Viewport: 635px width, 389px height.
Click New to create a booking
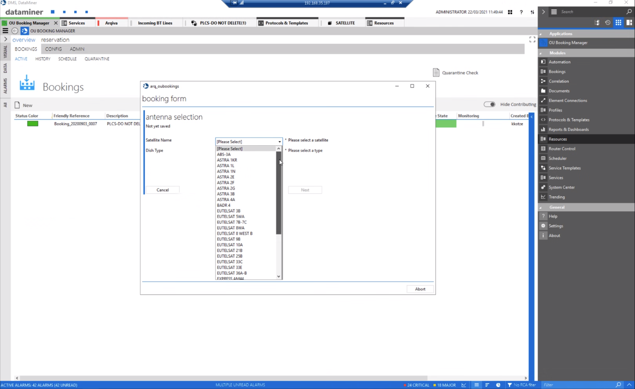point(23,105)
